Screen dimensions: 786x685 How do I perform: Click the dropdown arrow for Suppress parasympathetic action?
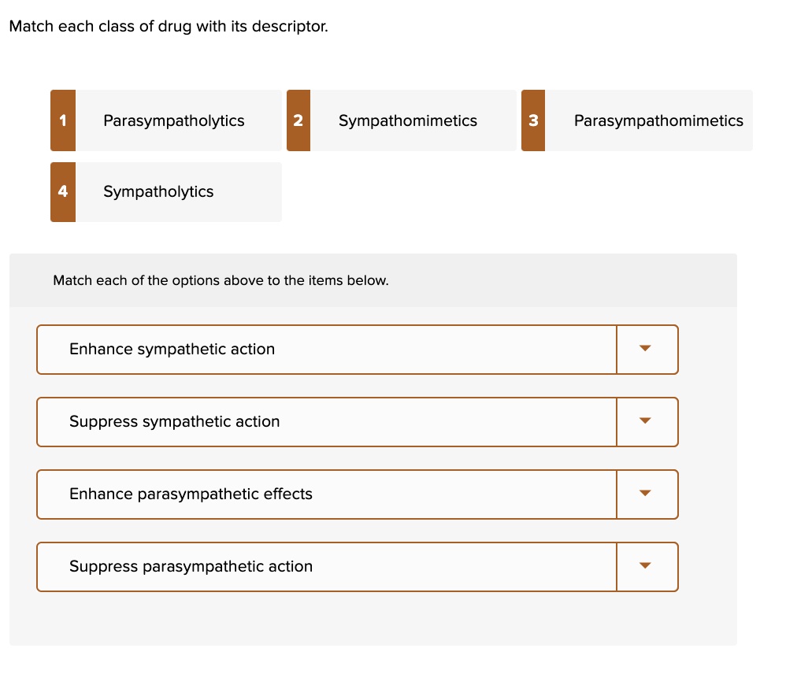tap(646, 567)
